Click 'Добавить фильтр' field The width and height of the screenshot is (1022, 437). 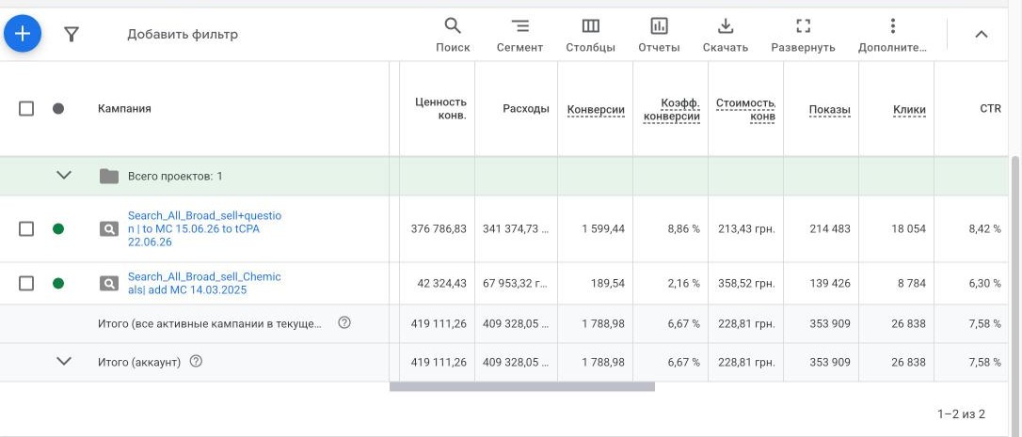click(183, 34)
